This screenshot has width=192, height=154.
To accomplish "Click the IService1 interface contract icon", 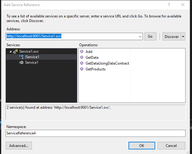I will click(21, 57).
